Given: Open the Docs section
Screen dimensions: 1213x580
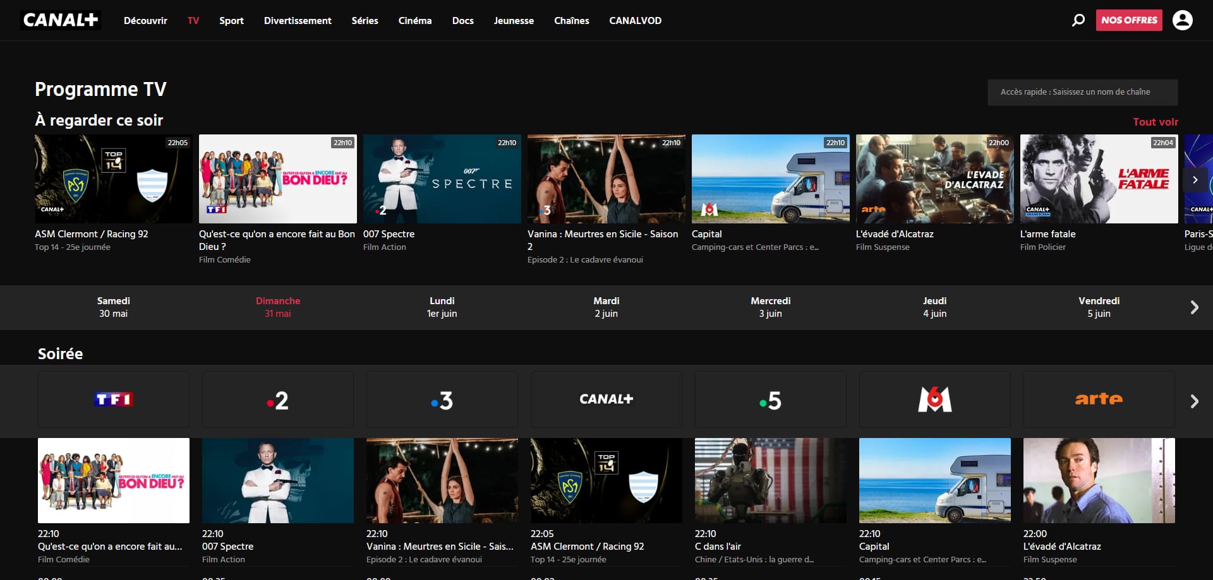Looking at the screenshot, I should tap(462, 20).
